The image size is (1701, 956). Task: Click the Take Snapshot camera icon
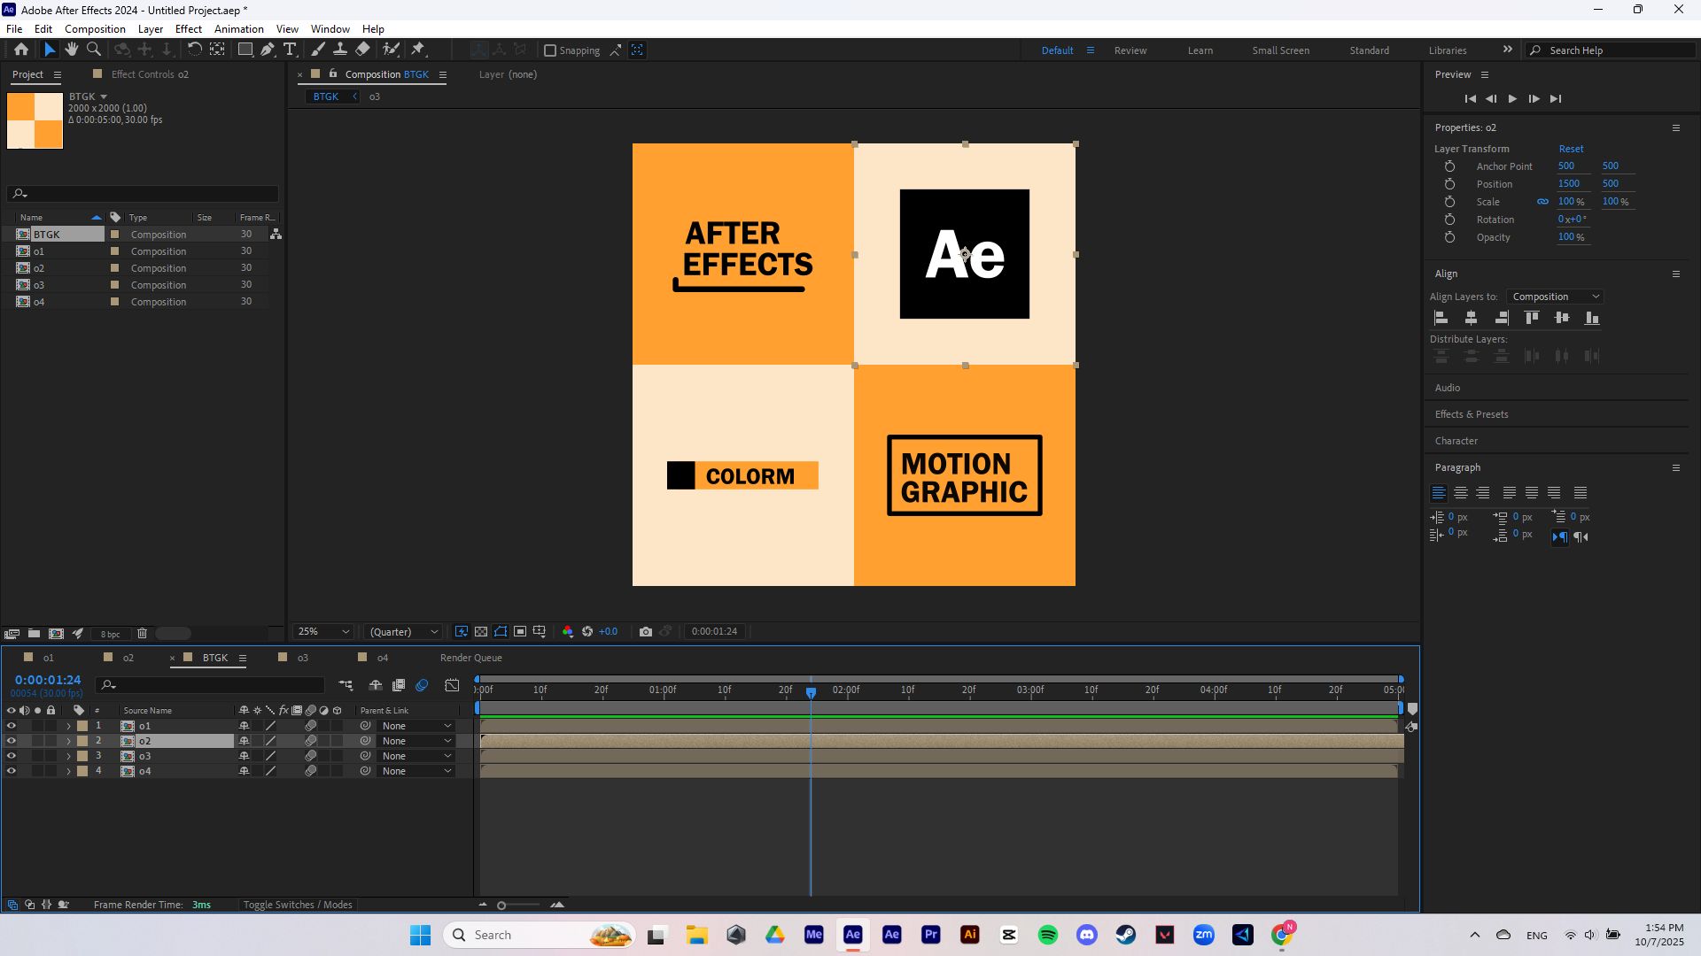pos(646,632)
